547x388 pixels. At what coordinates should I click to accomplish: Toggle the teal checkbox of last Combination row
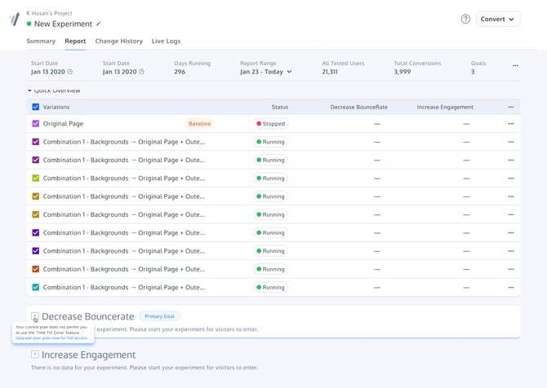36,288
